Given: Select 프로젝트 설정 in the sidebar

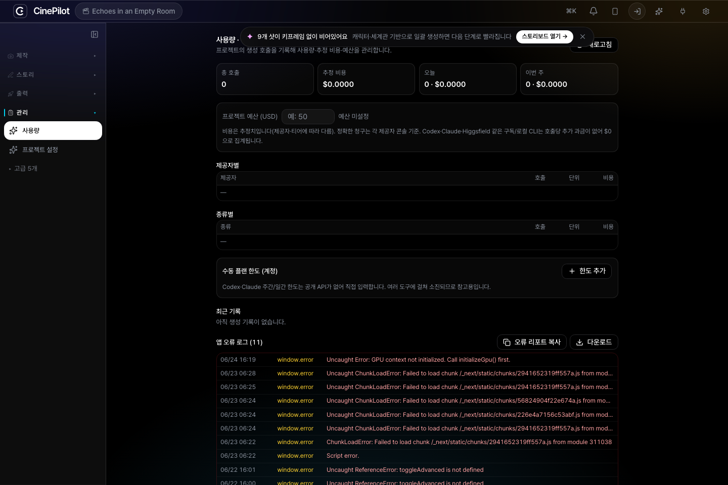Looking at the screenshot, I should (x=53, y=150).
